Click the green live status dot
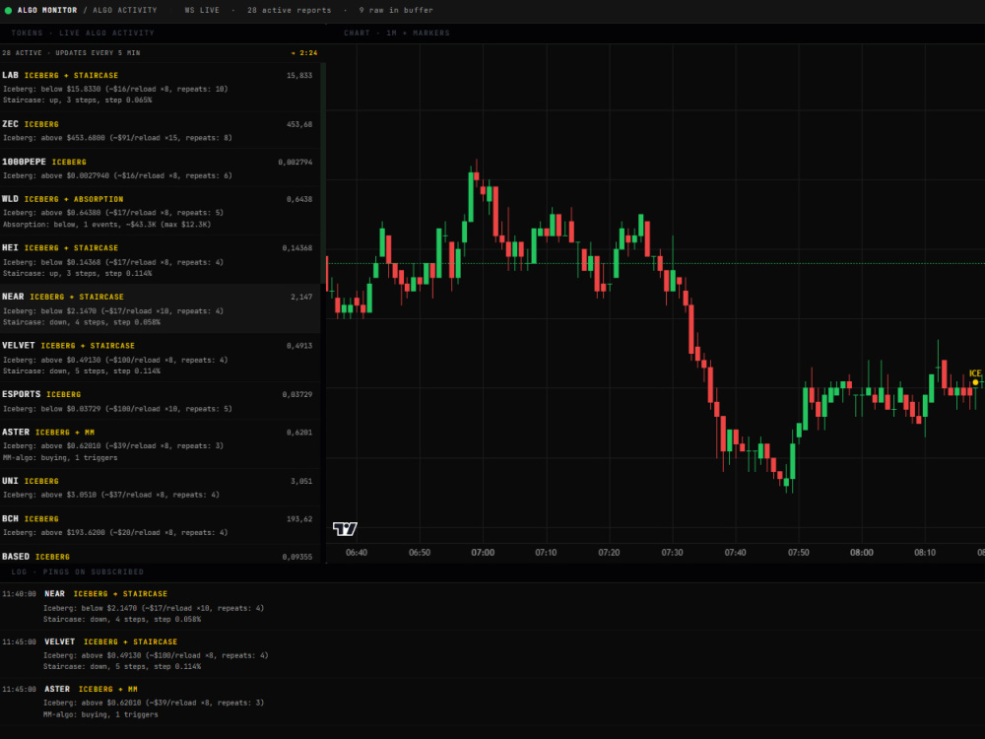This screenshot has width=985, height=739. (8, 11)
